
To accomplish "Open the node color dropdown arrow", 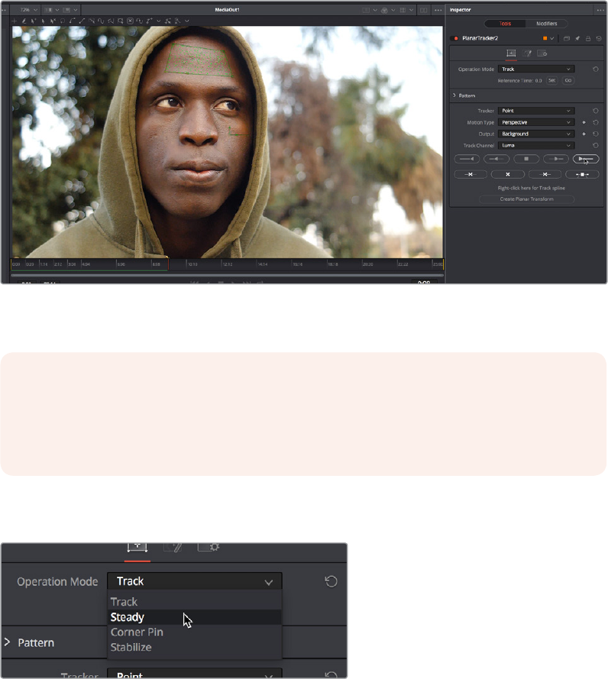I will pyautogui.click(x=551, y=38).
